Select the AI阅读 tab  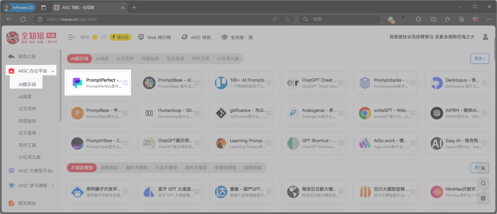point(102,59)
